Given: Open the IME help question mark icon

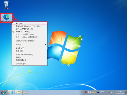Looking at the screenshot, I should (98, 92).
